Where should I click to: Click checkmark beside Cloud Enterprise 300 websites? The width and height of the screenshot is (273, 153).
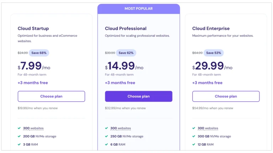pyautogui.click(x=194, y=128)
